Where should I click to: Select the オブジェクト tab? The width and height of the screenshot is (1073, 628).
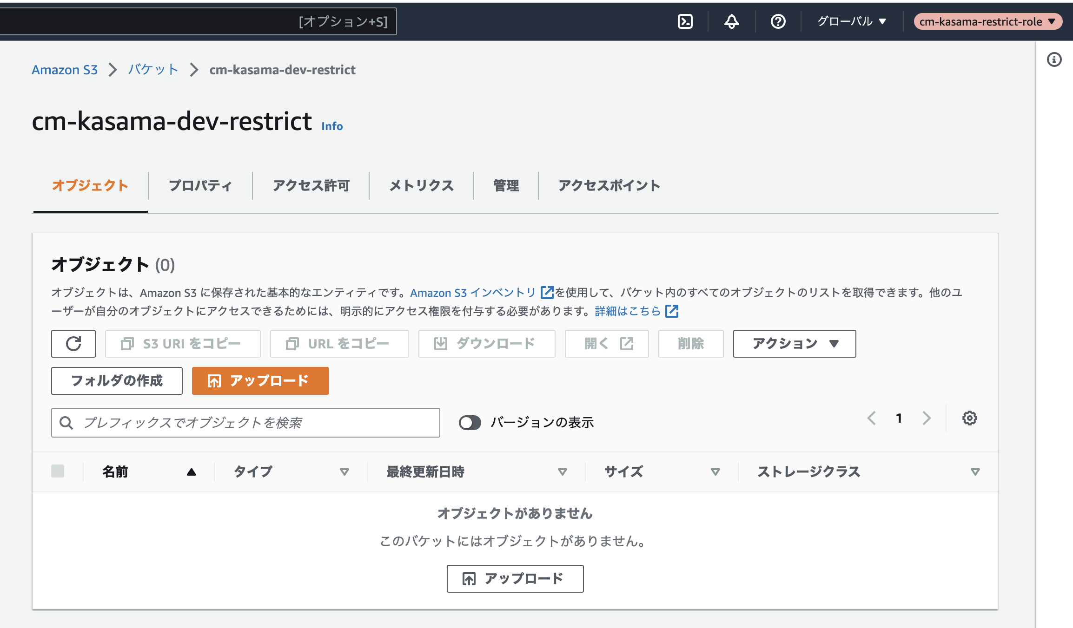point(90,185)
